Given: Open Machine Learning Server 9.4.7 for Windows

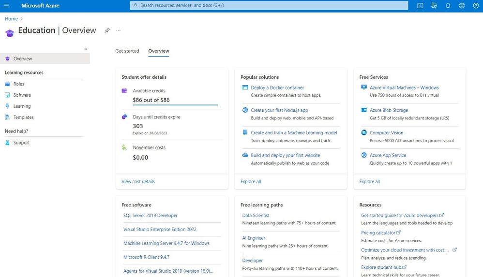Looking at the screenshot, I should (x=166, y=243).
